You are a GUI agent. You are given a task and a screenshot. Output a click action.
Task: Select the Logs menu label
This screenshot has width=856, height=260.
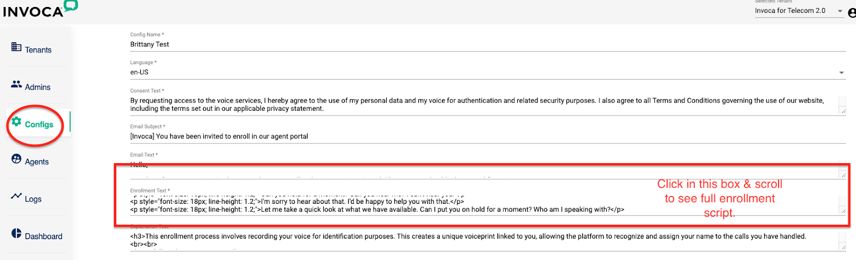33,199
